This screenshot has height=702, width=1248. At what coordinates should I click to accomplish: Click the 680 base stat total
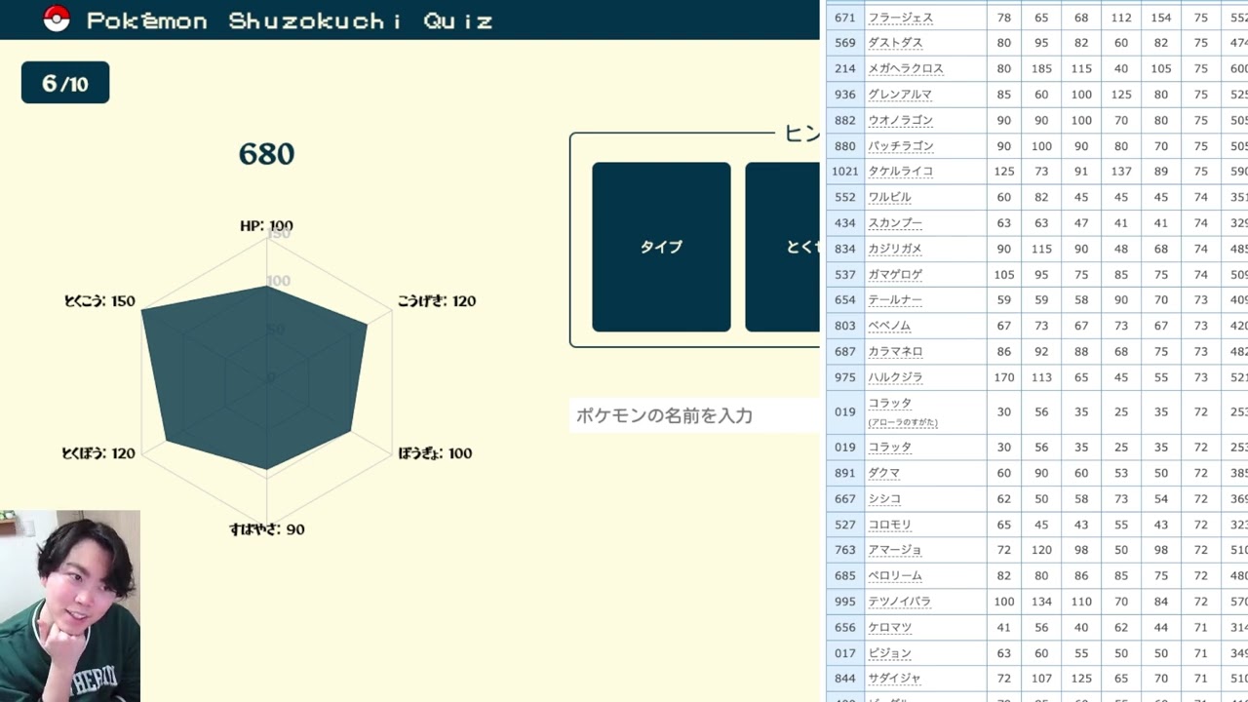266,154
